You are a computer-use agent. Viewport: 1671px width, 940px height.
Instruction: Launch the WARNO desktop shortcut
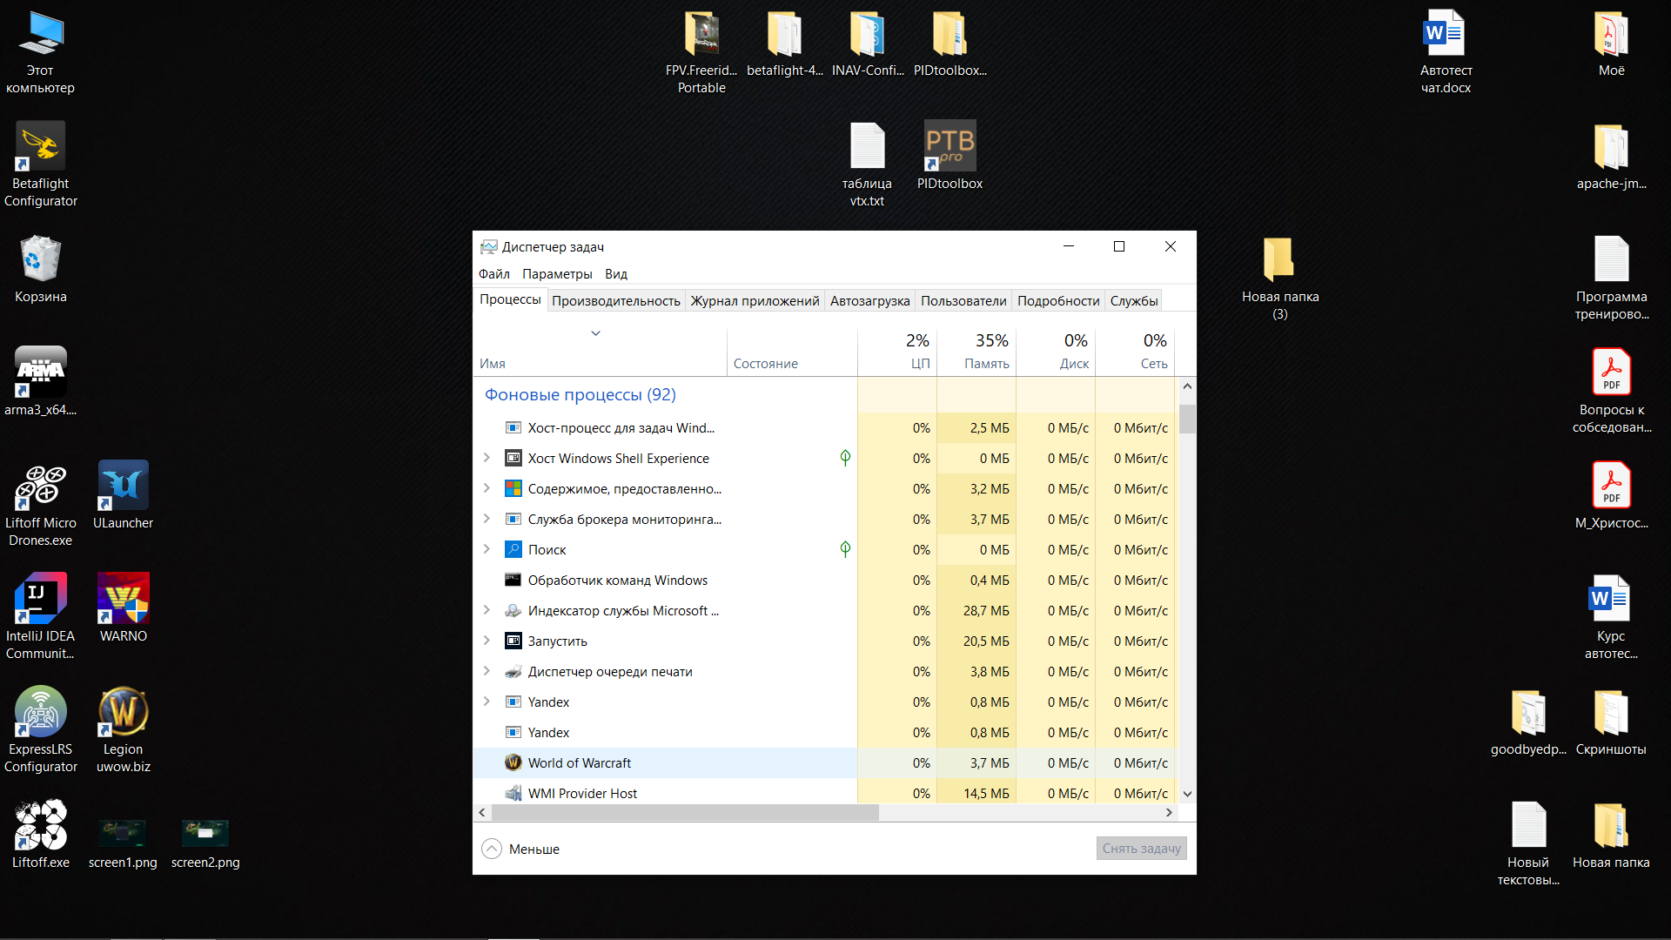[x=123, y=599]
